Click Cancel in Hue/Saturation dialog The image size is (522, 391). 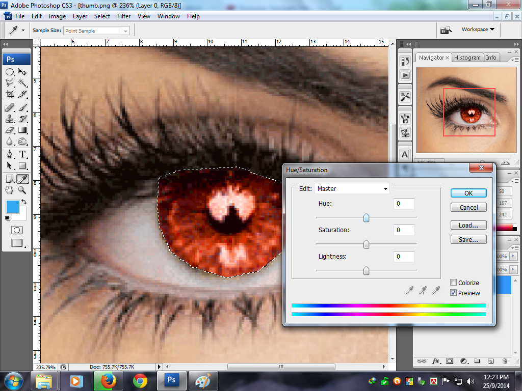pyautogui.click(x=468, y=208)
